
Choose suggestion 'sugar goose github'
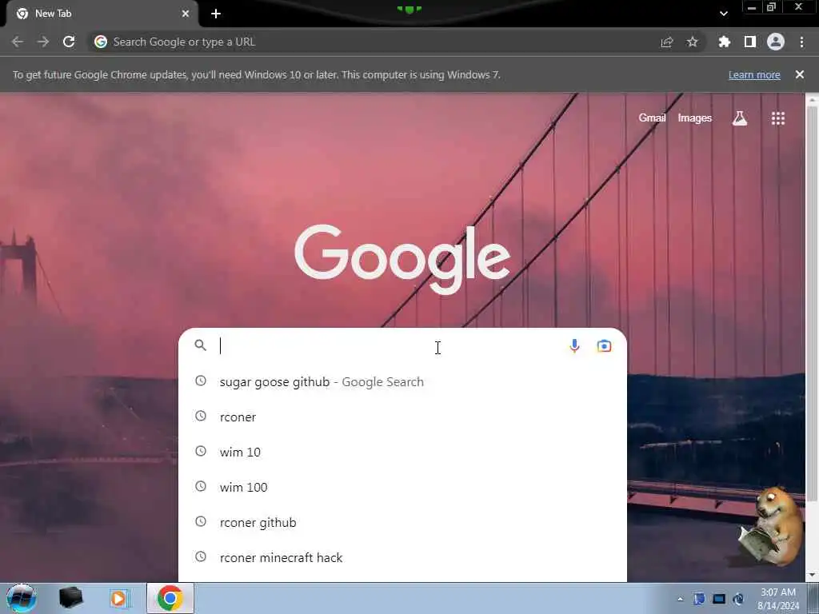[402, 381]
